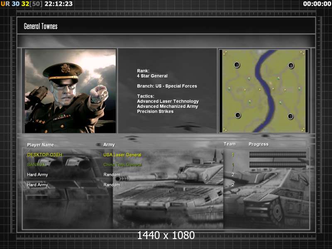Click the General Townes title text
The width and height of the screenshot is (332, 249).
(x=41, y=26)
